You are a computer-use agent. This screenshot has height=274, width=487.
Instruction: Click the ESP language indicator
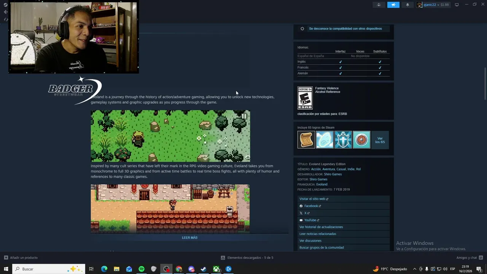452,269
